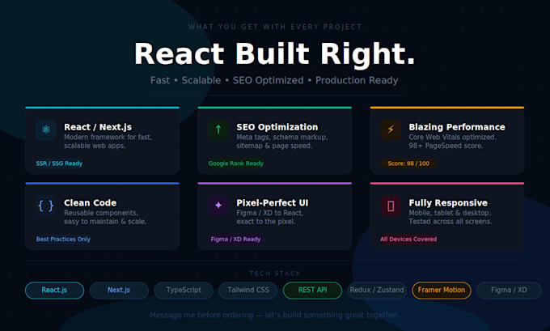Click the Best Practices Only tag
This screenshot has height=331, width=550.
(63, 240)
